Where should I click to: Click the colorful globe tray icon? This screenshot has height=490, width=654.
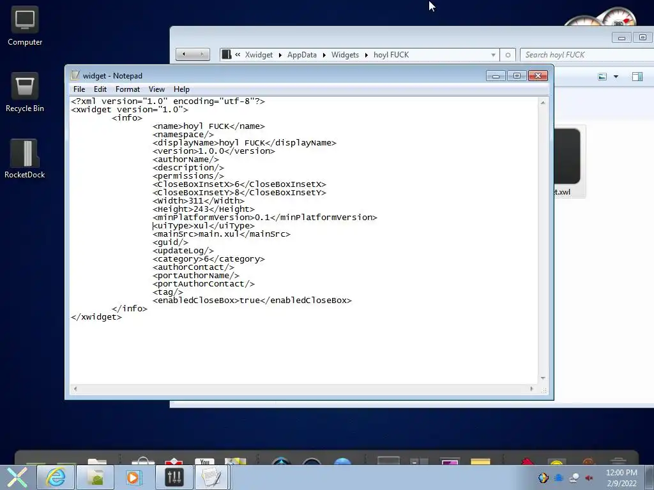543,478
